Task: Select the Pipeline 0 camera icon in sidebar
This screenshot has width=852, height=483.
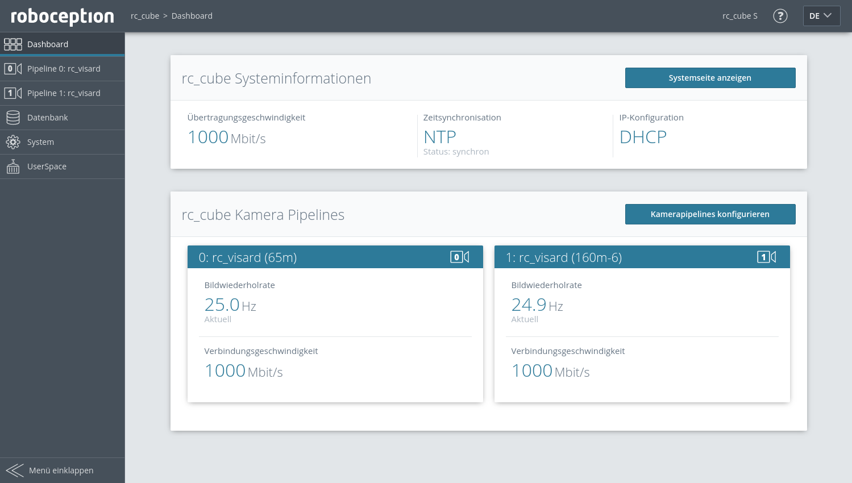Action: (x=13, y=68)
